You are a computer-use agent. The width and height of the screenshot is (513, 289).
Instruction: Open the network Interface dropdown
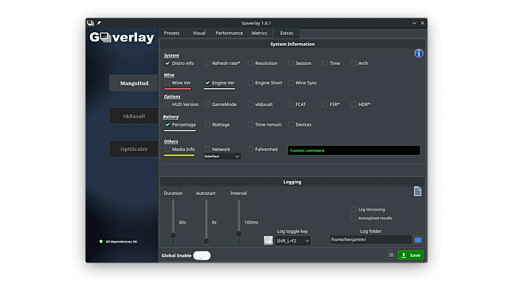pos(222,156)
